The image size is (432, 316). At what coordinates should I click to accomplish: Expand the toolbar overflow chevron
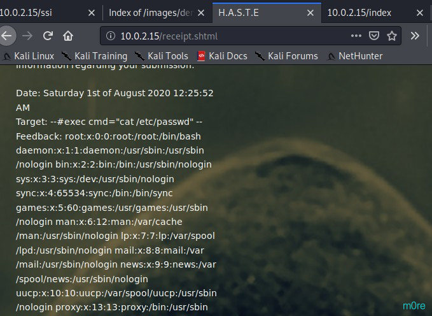point(415,36)
